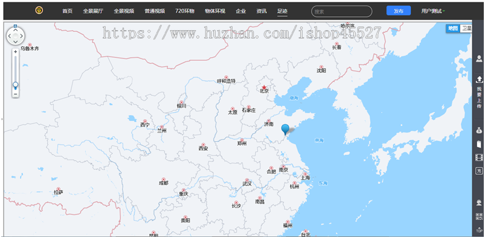Pan the map down with the arrow control
Screen dimensions: 485x238
[x=16, y=42]
